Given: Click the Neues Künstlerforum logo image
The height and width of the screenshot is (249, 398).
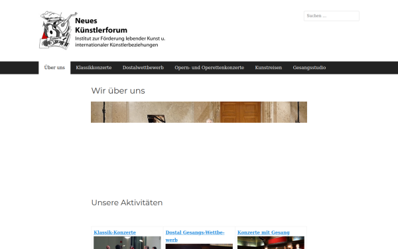Looking at the screenshot, I should pos(102,31).
